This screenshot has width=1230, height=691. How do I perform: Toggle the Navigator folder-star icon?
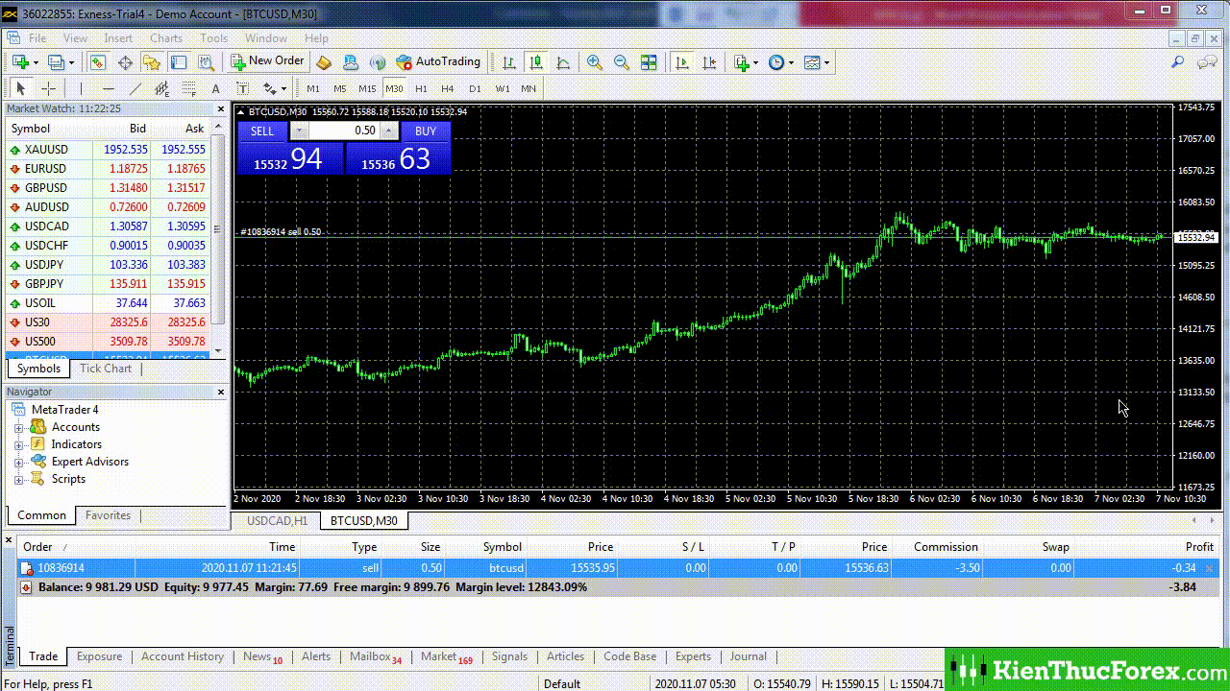tap(152, 62)
